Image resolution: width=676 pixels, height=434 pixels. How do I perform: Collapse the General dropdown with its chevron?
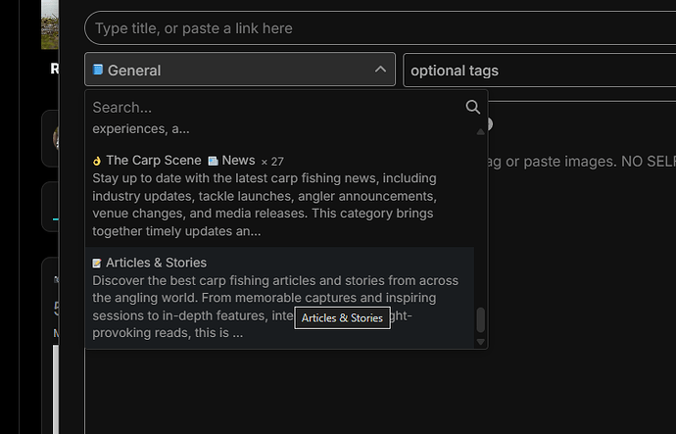coord(380,70)
